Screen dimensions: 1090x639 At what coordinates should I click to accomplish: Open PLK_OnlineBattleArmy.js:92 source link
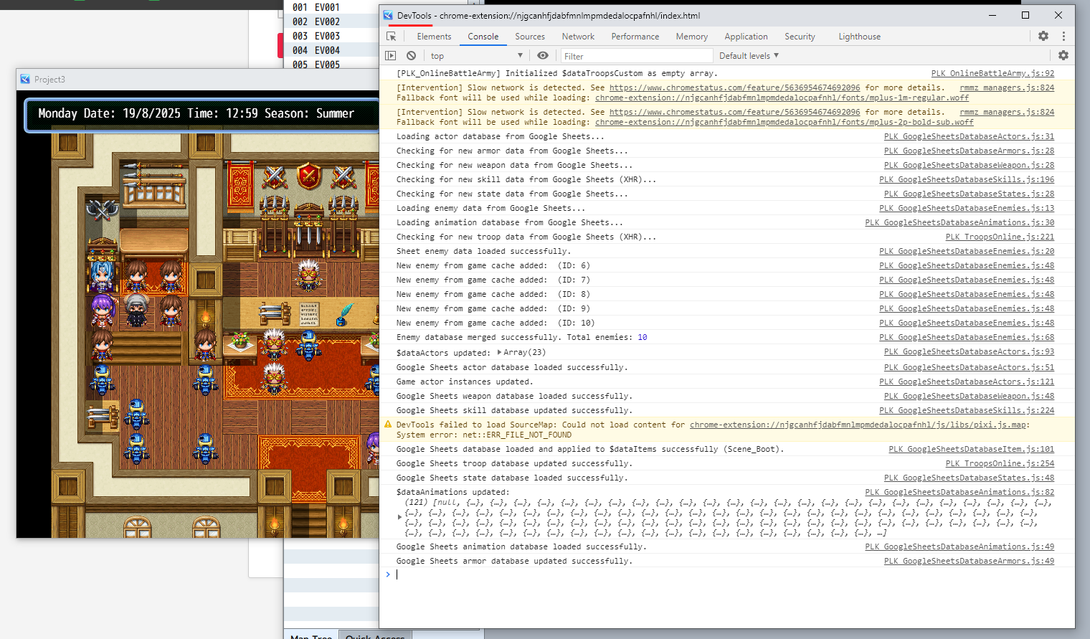coord(992,73)
